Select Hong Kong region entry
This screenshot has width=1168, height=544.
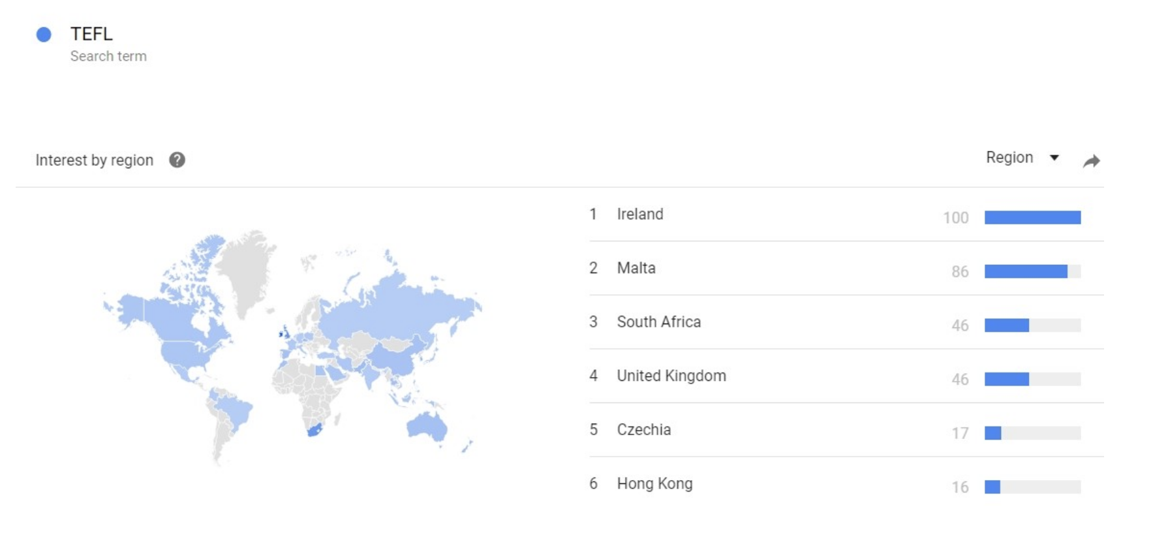pyautogui.click(x=654, y=484)
